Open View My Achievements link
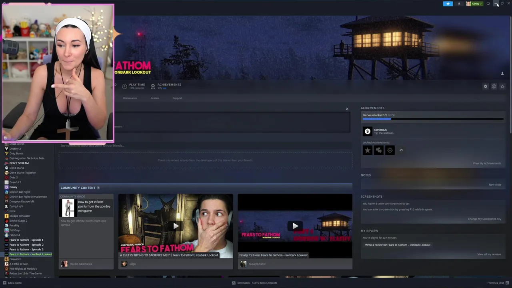 pos(487,163)
